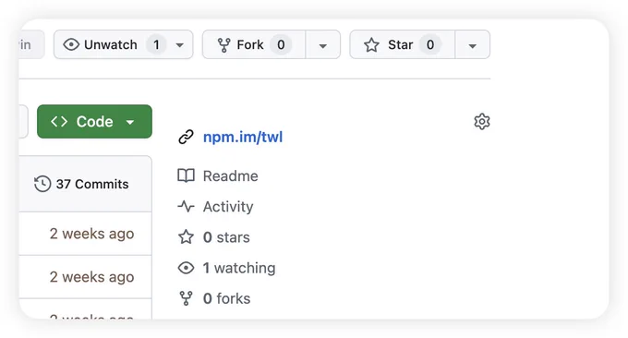This screenshot has height=338, width=628.
Task: Click the angle brackets icon on Code button
Action: click(x=59, y=121)
